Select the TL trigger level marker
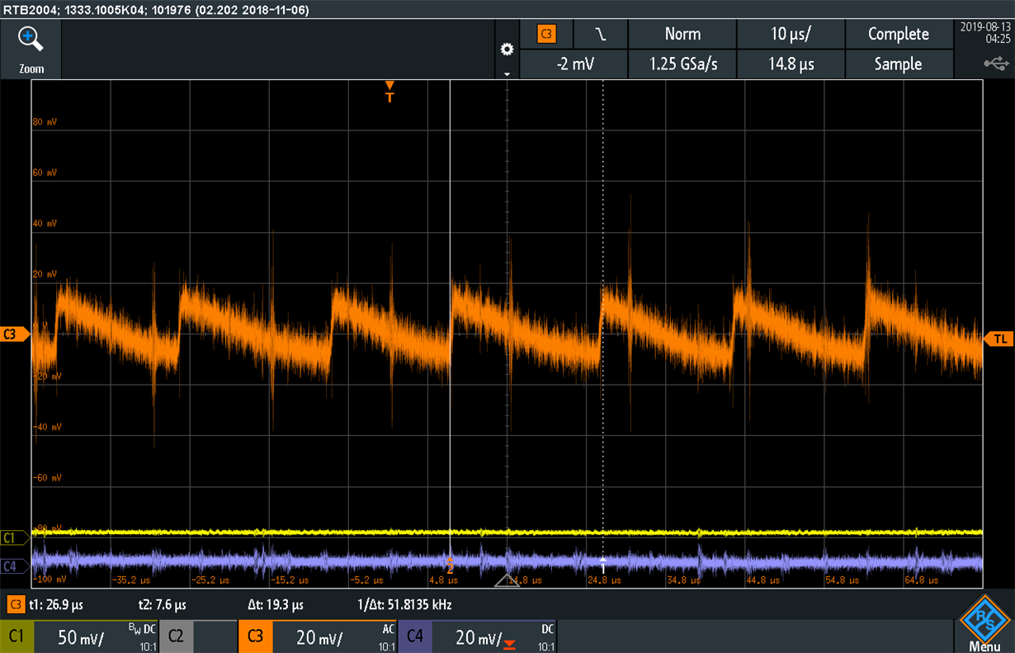The height and width of the screenshot is (653, 1015). (x=998, y=338)
